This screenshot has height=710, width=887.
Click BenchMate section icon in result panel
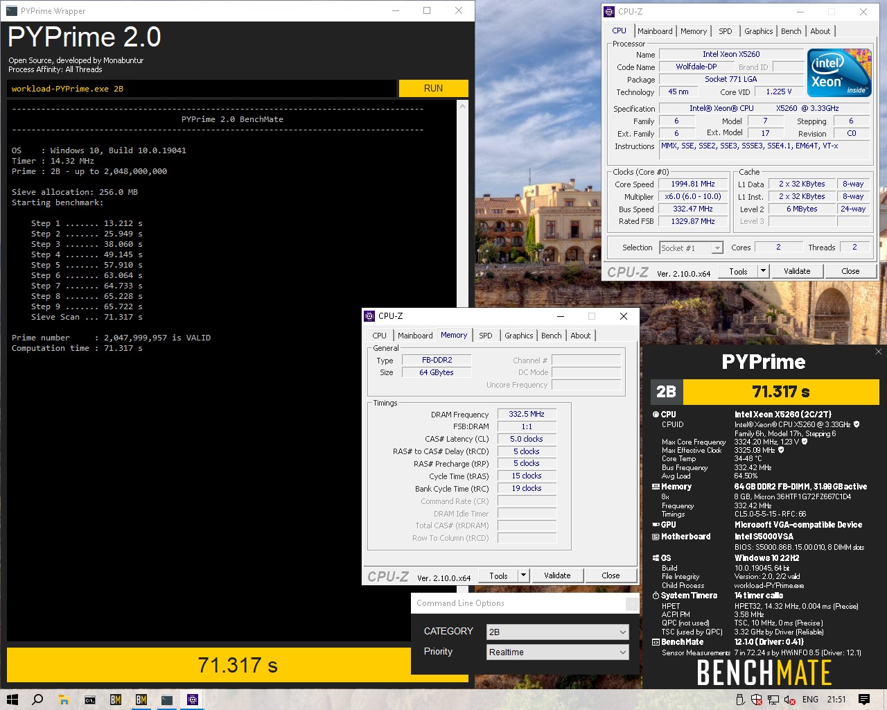[656, 642]
